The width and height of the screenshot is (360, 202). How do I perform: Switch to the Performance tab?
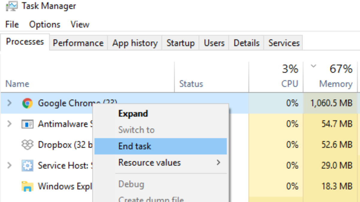pyautogui.click(x=78, y=43)
